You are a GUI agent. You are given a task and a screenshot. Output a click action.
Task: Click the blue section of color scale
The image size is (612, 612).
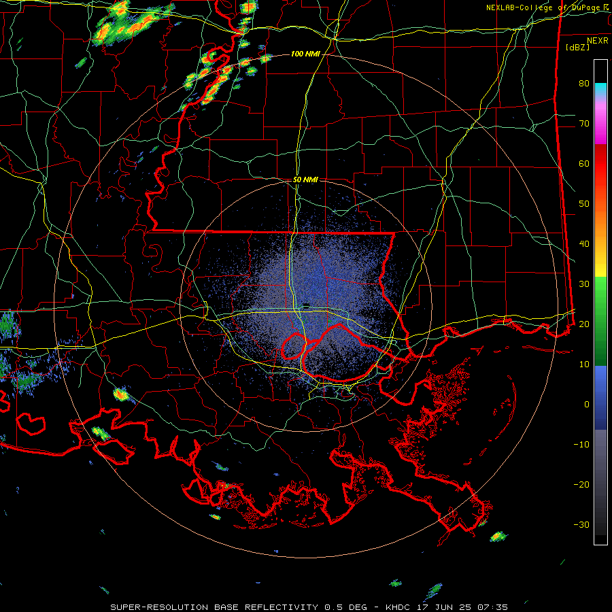600,398
